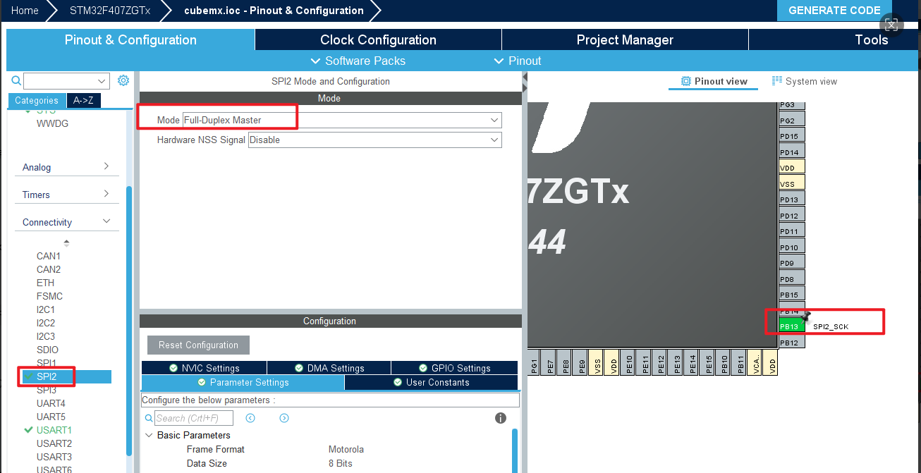
Task: Open the Mode dropdown Full-Duplex Master
Action: (x=342, y=120)
